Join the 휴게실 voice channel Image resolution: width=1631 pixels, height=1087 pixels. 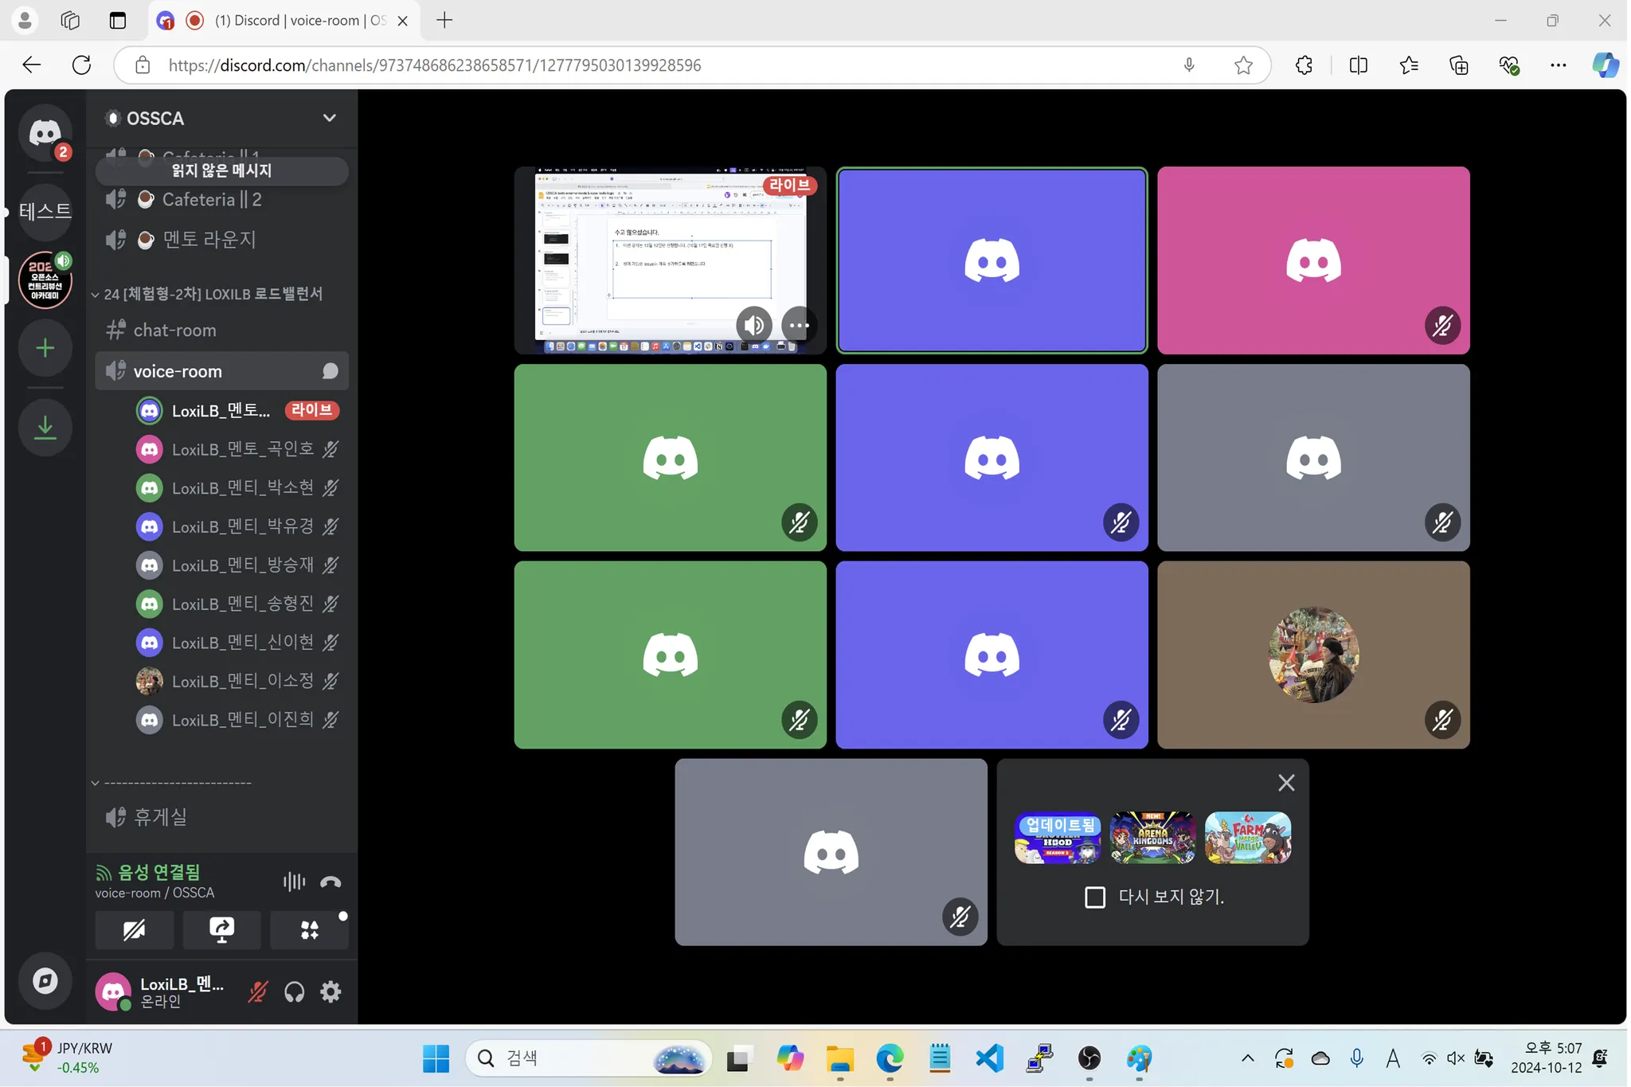[160, 816]
